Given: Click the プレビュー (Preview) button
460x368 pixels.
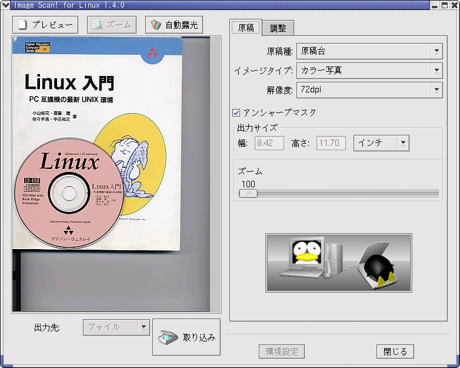Looking at the screenshot, I should [x=45, y=25].
